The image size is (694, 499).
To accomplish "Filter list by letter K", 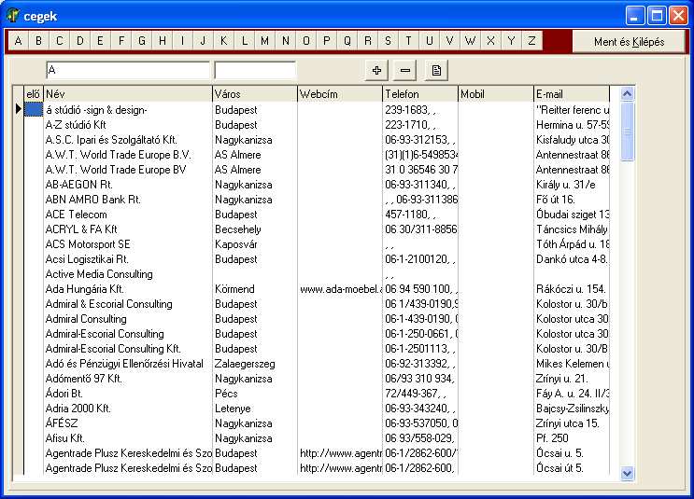I will [224, 41].
